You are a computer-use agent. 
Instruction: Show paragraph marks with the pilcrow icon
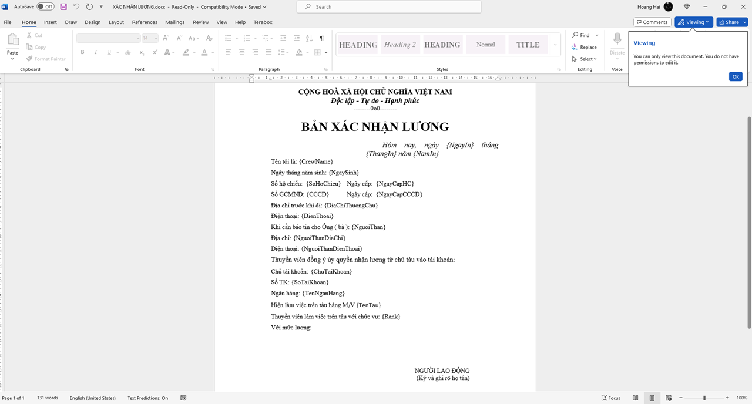tap(321, 38)
